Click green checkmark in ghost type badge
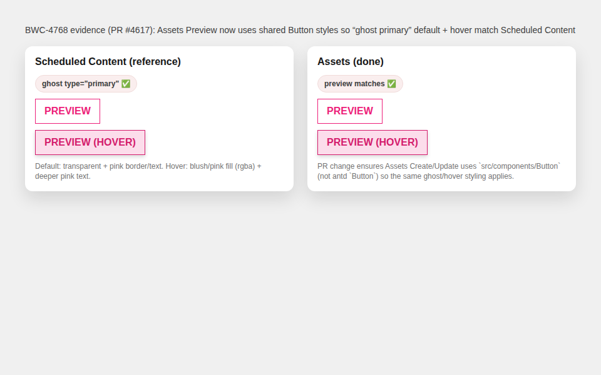Viewport: 601px width, 375px height. tap(126, 84)
